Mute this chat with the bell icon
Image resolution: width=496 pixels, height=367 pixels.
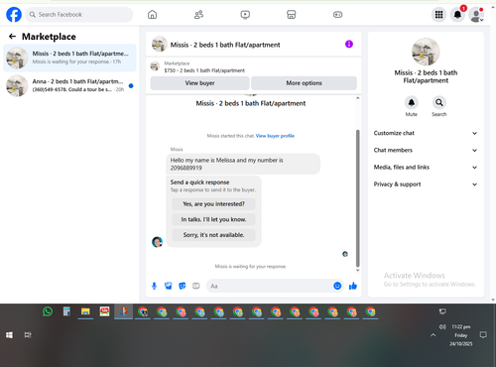412,102
